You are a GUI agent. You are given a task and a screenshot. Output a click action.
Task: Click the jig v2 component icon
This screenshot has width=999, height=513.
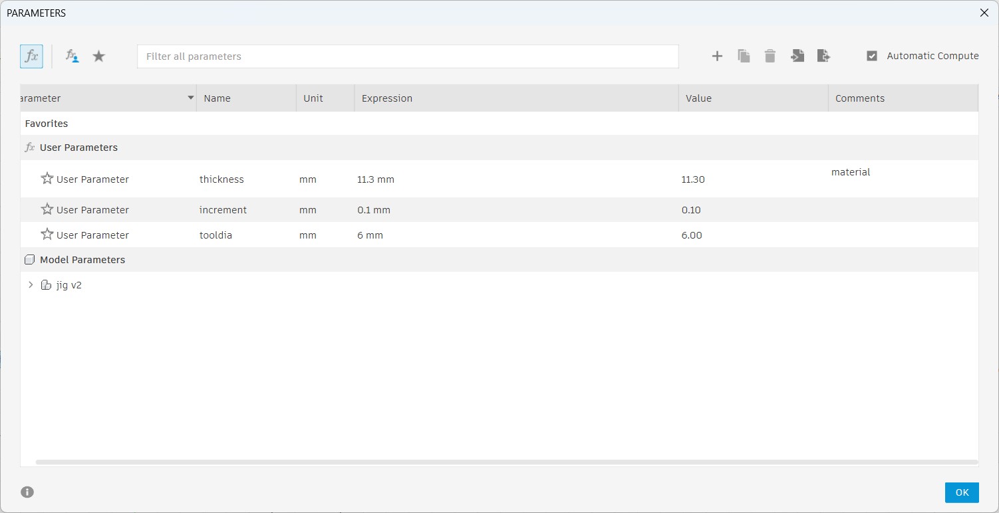pyautogui.click(x=46, y=285)
